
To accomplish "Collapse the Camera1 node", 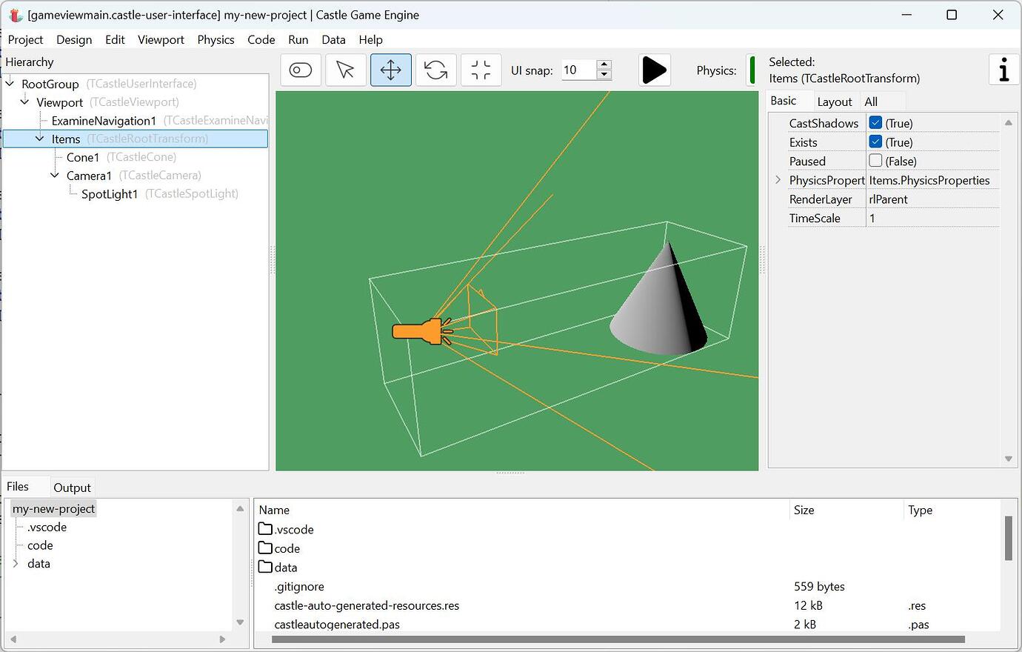I will pyautogui.click(x=53, y=176).
